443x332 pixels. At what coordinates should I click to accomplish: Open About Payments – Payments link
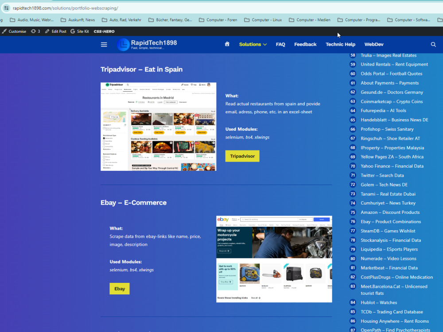[389, 83]
